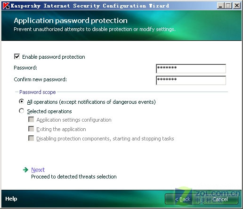This screenshot has height=209, width=243.
Task: Follow the Next link
Action: [x=38, y=170]
